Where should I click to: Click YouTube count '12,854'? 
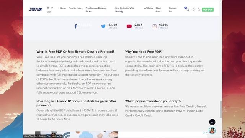[138, 25]
